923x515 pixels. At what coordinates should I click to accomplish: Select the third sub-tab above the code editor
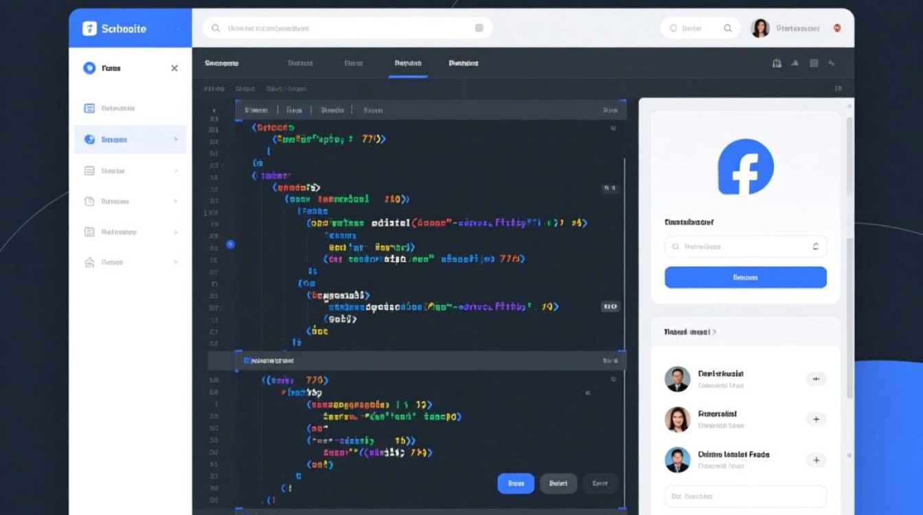332,110
